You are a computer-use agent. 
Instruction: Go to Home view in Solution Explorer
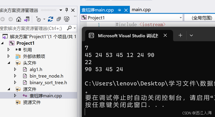click(19, 19)
